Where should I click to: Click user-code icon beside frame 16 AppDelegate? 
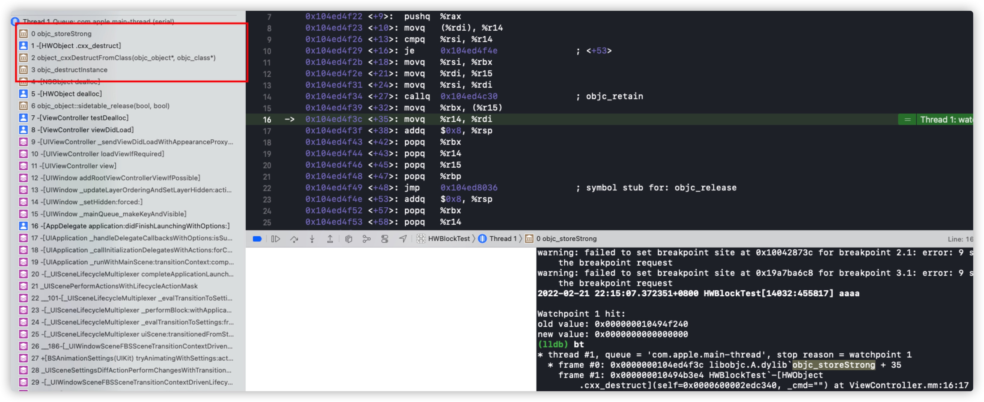coord(23,226)
